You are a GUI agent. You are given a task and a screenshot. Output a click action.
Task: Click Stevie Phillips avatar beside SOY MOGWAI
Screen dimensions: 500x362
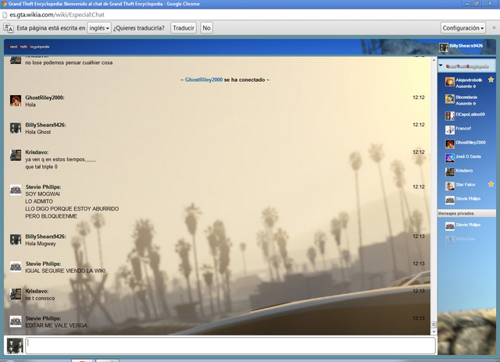tap(16, 190)
